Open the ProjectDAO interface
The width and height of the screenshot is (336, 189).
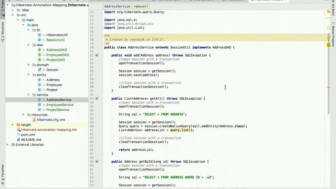pyautogui.click(x=56, y=60)
